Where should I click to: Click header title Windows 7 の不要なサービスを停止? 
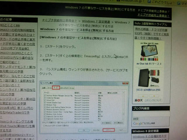[100, 9]
